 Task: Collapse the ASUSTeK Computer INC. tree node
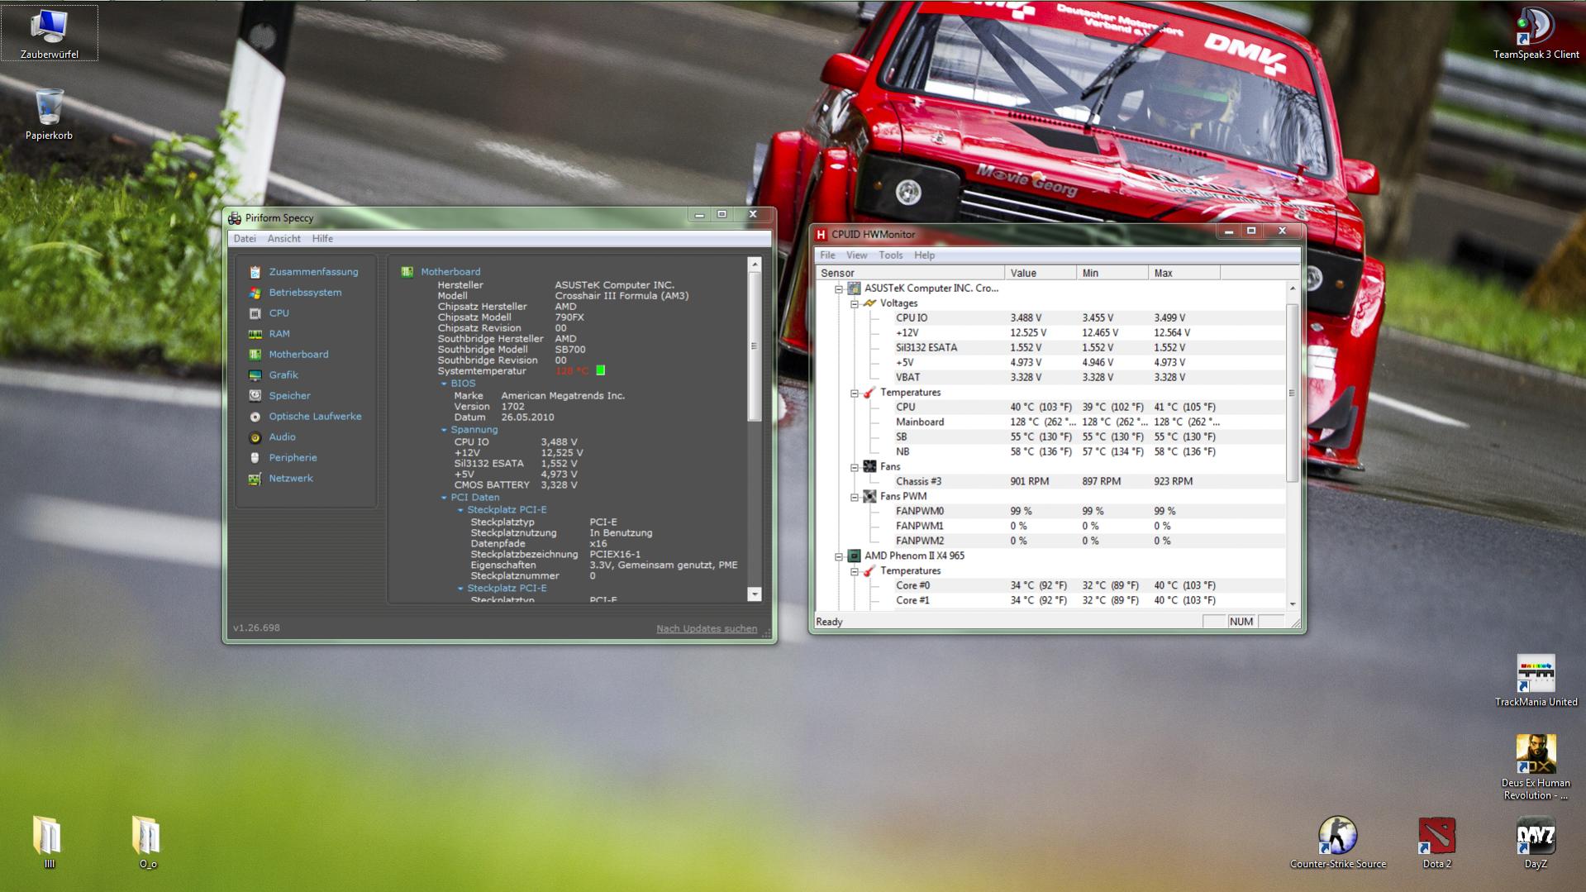(838, 289)
